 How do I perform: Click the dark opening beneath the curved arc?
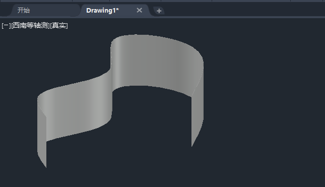pyautogui.click(x=151, y=116)
